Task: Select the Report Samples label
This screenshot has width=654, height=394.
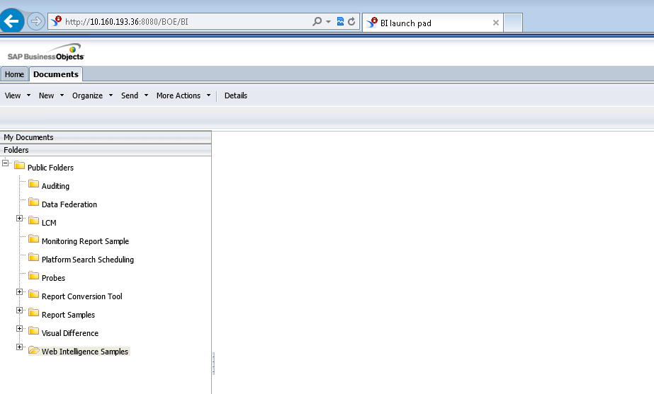Action: 68,315
